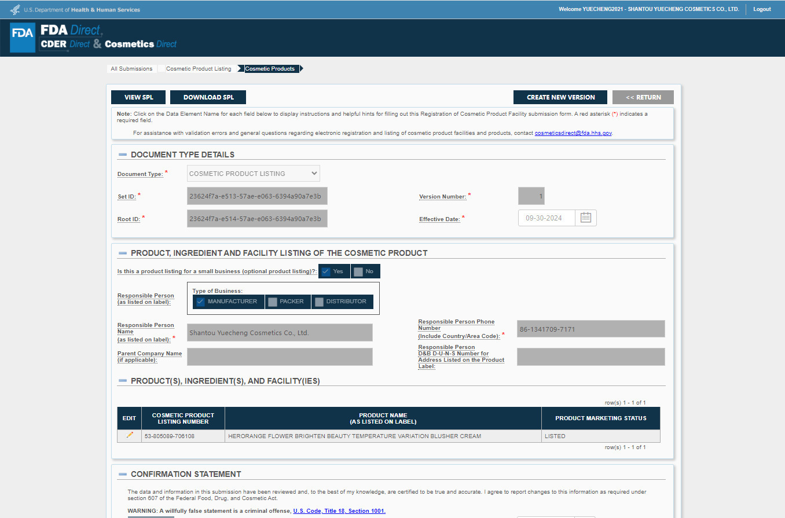Click the DOWNLOAD SPL button
The width and height of the screenshot is (785, 518).
[208, 97]
